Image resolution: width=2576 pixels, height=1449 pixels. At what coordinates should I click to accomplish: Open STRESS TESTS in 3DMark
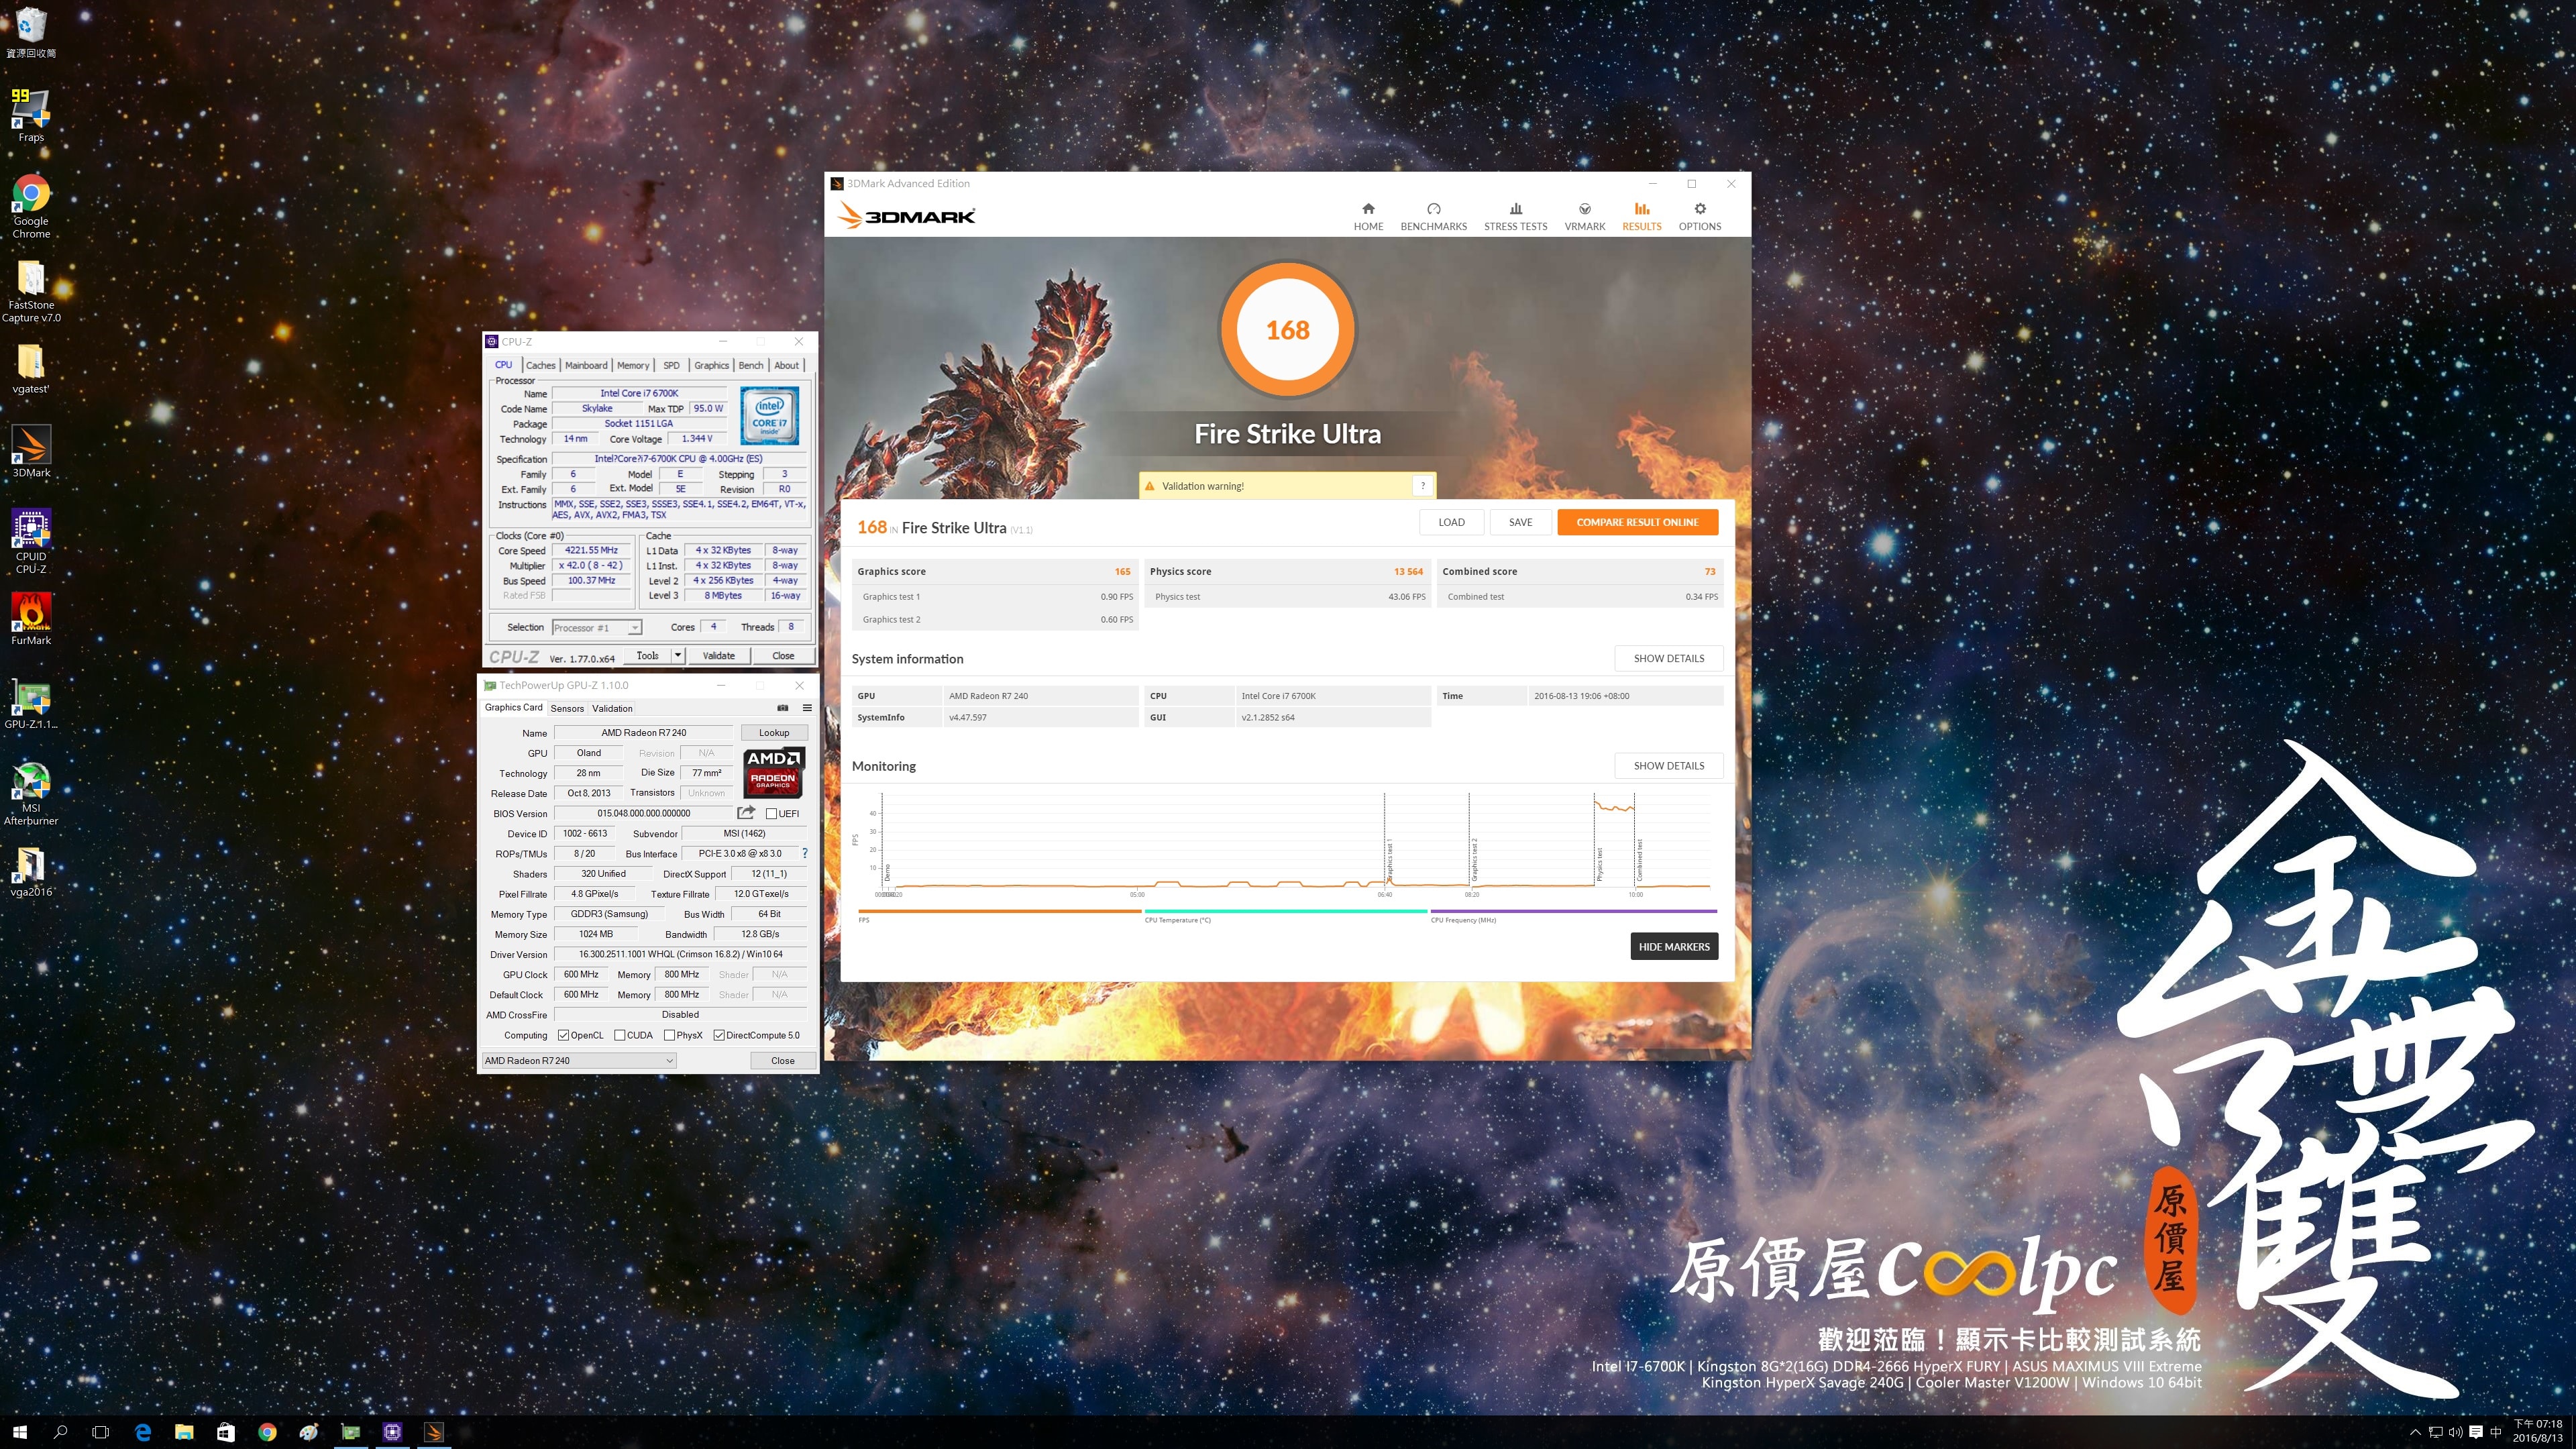[x=1515, y=216]
